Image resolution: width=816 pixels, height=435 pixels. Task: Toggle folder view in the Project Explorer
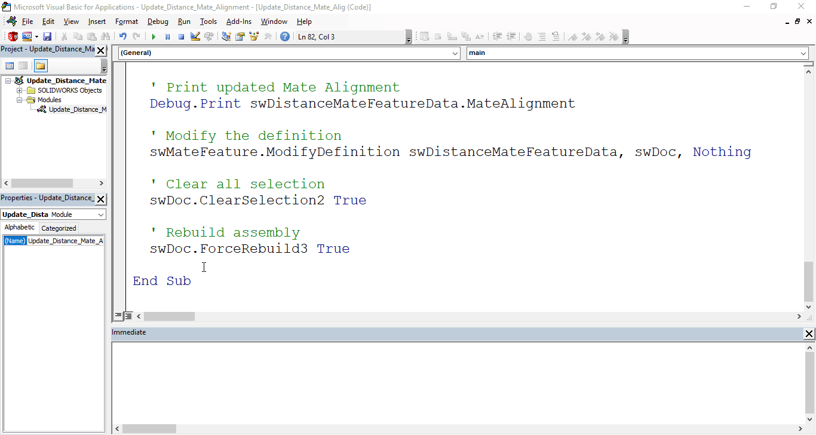pyautogui.click(x=41, y=65)
